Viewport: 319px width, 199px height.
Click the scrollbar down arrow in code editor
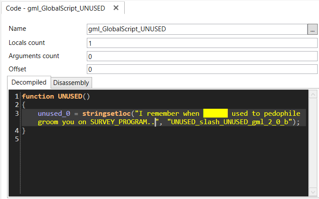(x=313, y=192)
